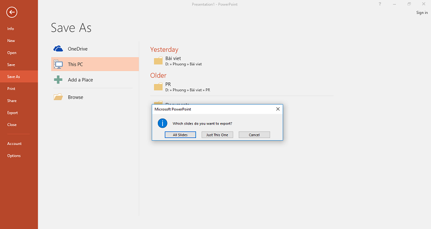
Task: Click the green Add a Place plus icon
Action: coord(58,80)
